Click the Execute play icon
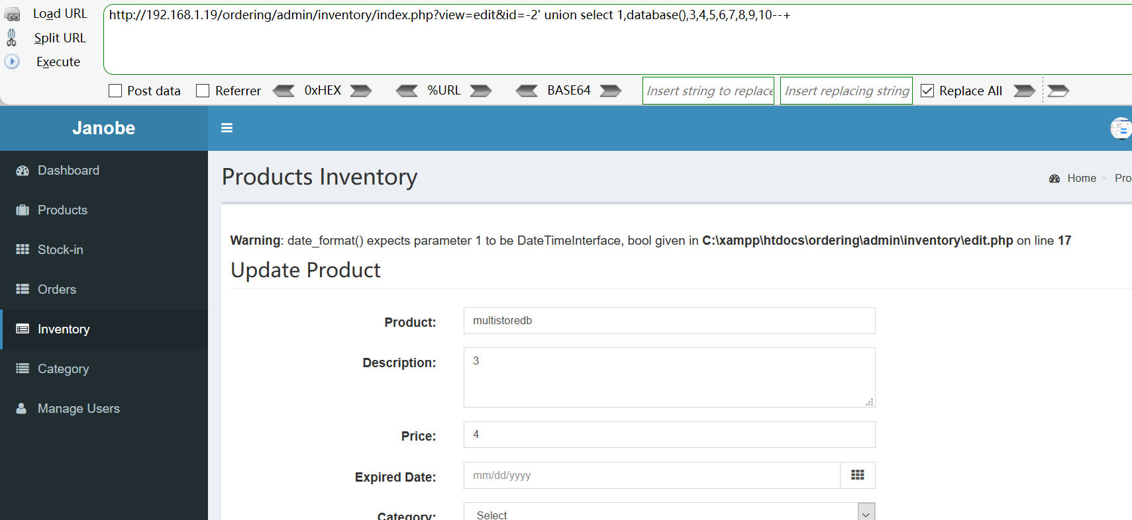1132x520 pixels. [x=12, y=62]
